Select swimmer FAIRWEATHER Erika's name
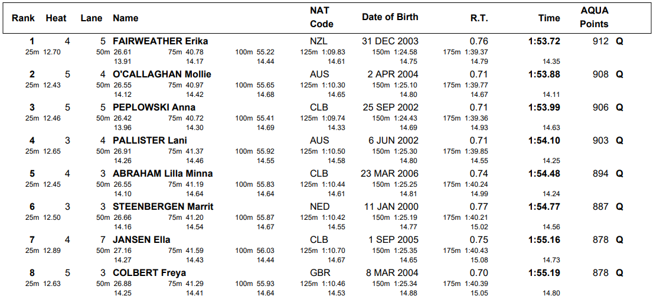Screen dimensions: 653x299 (x=160, y=41)
